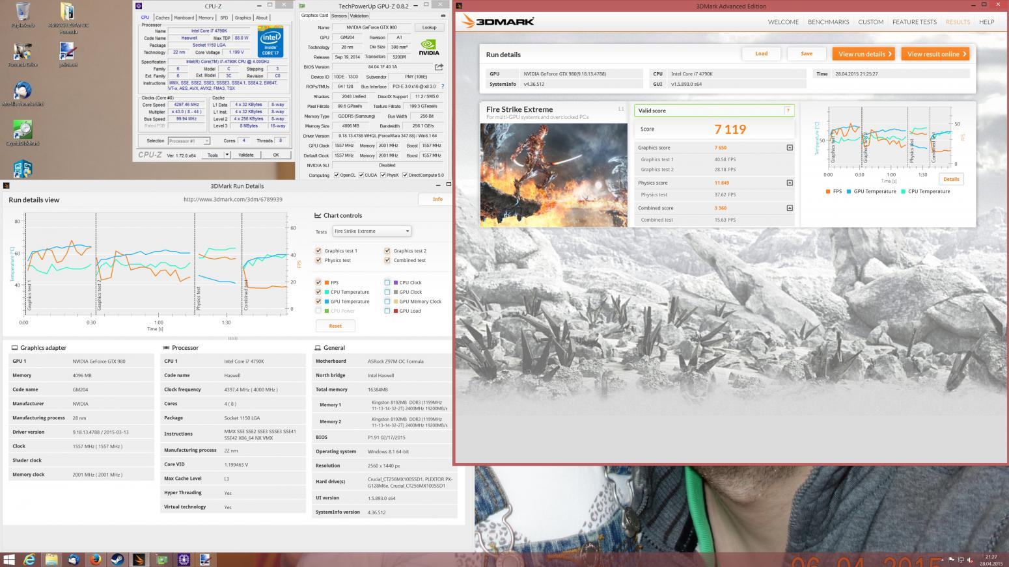
Task: Switch to GPU-Z Sensors tab
Action: (339, 16)
